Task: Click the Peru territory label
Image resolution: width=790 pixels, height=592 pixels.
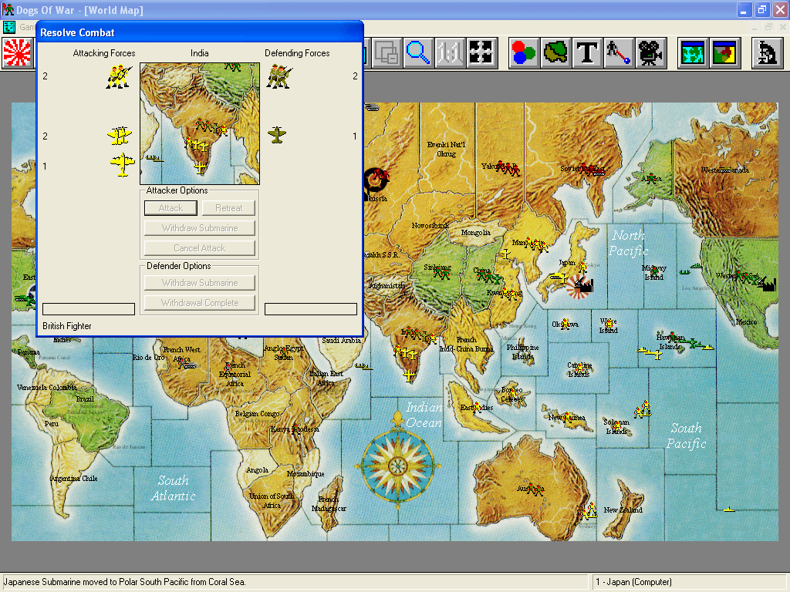Action: 52,424
